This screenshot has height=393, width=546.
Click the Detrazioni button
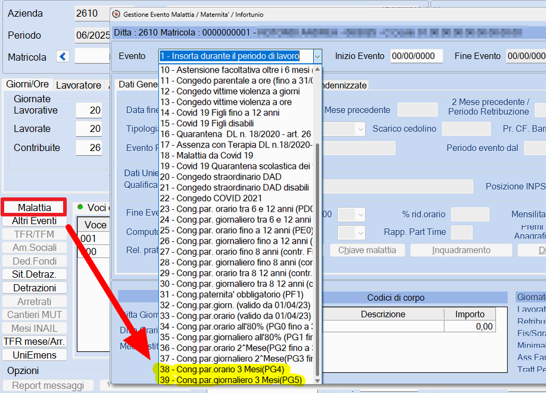tap(34, 288)
